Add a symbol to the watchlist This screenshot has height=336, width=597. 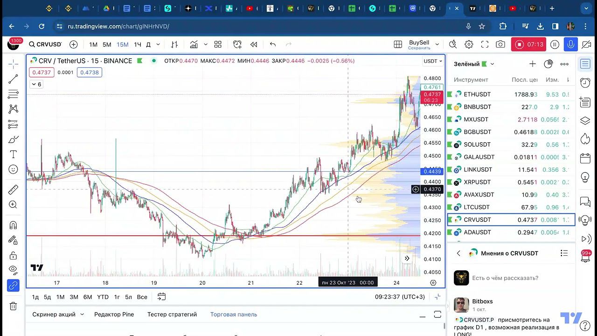point(533,64)
